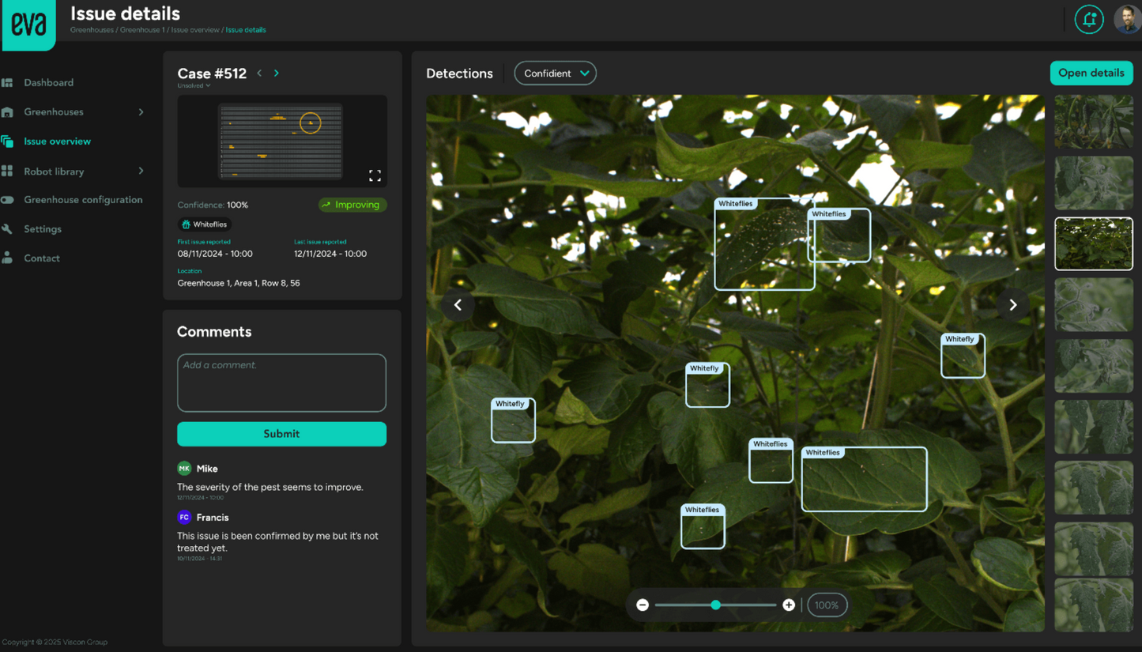
Task: Click the right image navigation arrow
Action: click(1012, 305)
